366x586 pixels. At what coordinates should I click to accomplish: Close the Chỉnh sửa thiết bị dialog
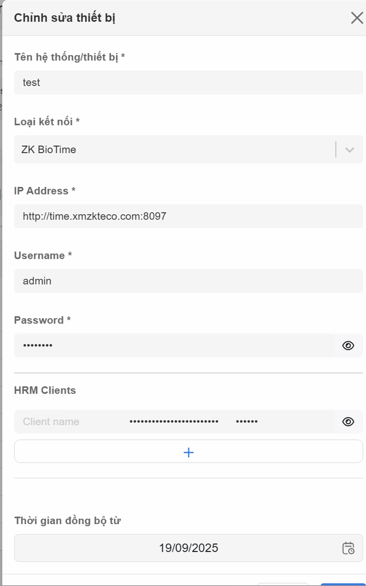click(357, 18)
